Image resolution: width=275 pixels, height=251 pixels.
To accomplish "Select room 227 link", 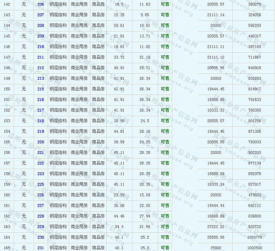I will 41,206.
